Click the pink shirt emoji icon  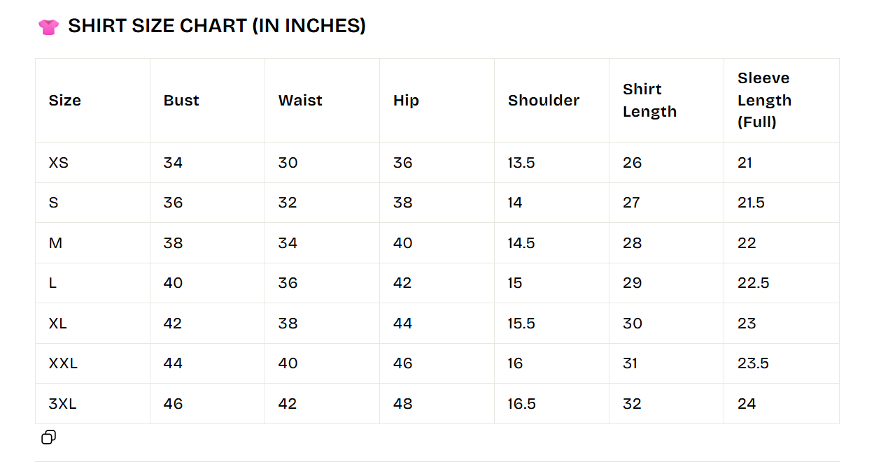[48, 27]
